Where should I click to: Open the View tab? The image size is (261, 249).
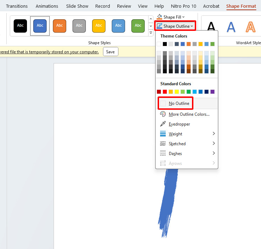coord(143,6)
